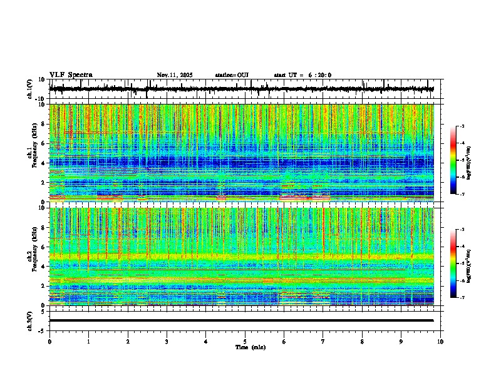Click the ch.1 colorbar log(PSD) label

click(x=468, y=163)
